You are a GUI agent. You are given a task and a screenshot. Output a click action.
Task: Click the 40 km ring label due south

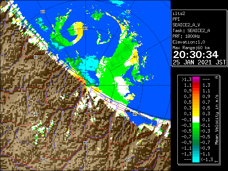(85, 142)
